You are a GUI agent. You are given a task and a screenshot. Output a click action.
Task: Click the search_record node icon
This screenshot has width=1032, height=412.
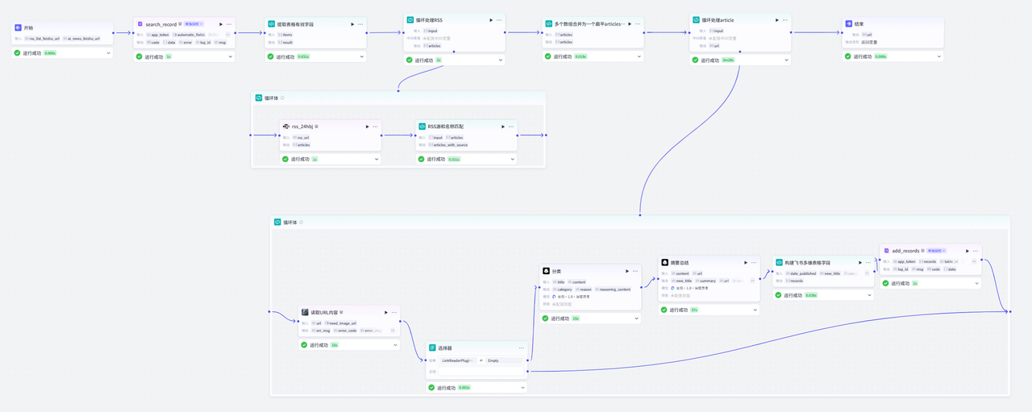pyautogui.click(x=139, y=24)
